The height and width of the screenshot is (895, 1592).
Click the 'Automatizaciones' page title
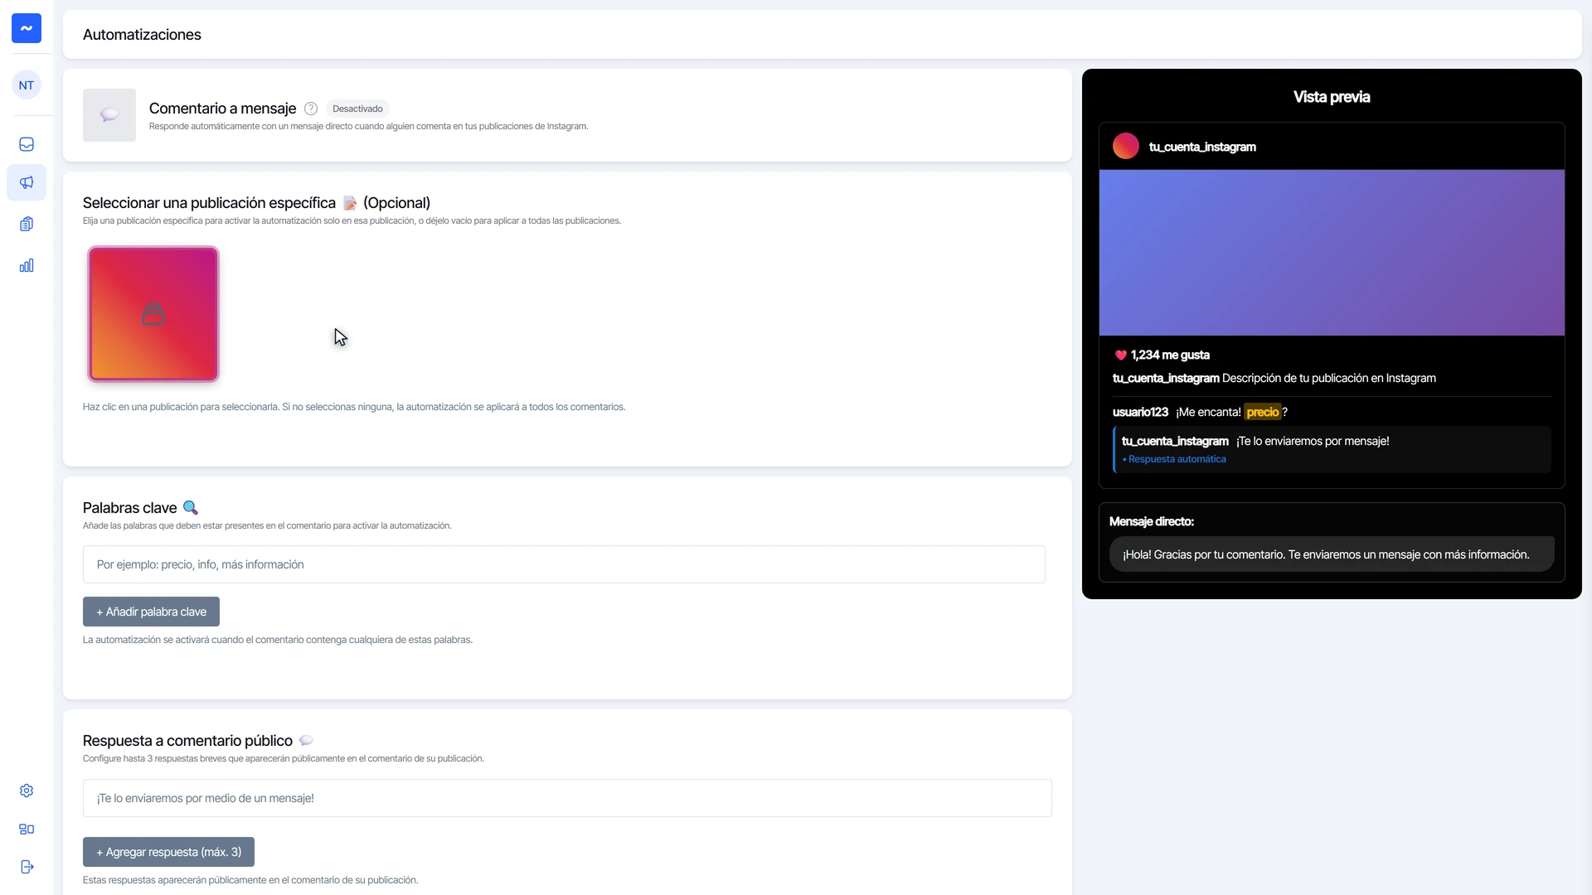tap(142, 35)
